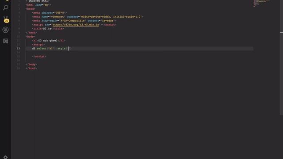Open the Run and Debug view
Image resolution: width=283 pixels, height=159 pixels.
coord(6,30)
